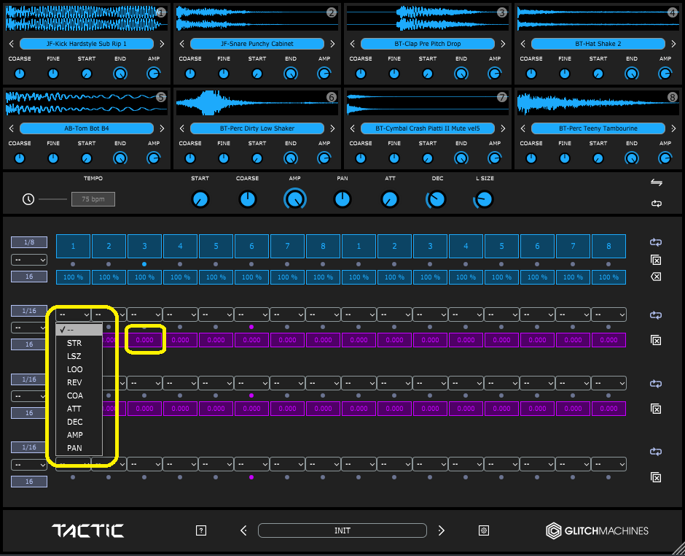Open the help question mark icon
This screenshot has height=556, width=685.
pyautogui.click(x=201, y=530)
